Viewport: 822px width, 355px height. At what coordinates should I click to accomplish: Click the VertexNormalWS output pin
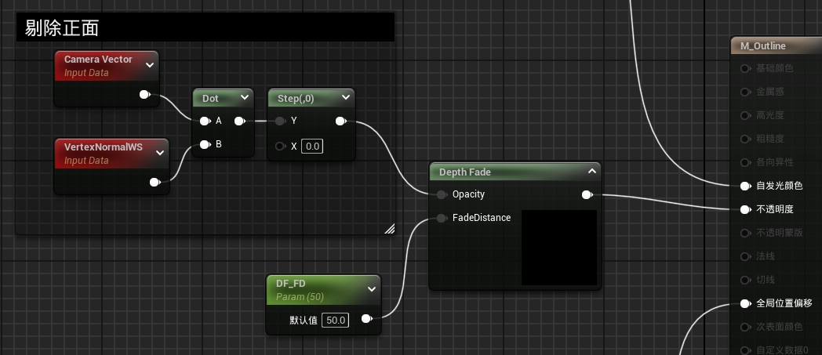click(155, 183)
